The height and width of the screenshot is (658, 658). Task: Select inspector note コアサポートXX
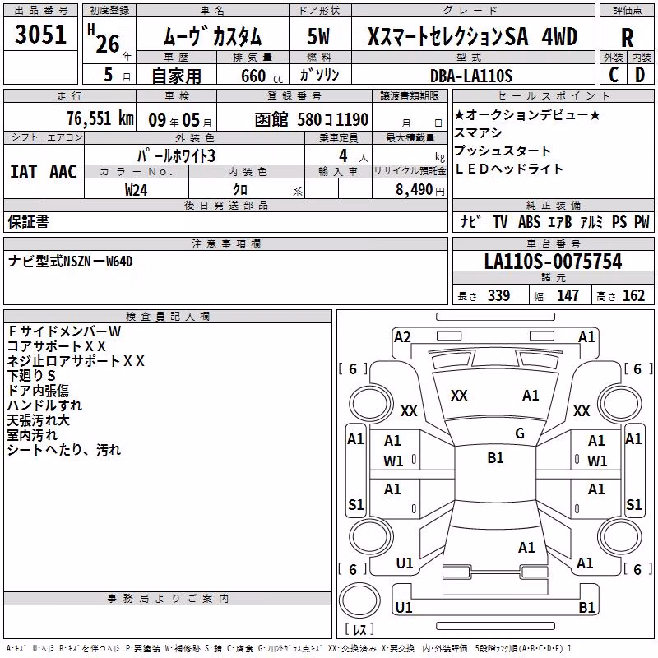[57, 346]
